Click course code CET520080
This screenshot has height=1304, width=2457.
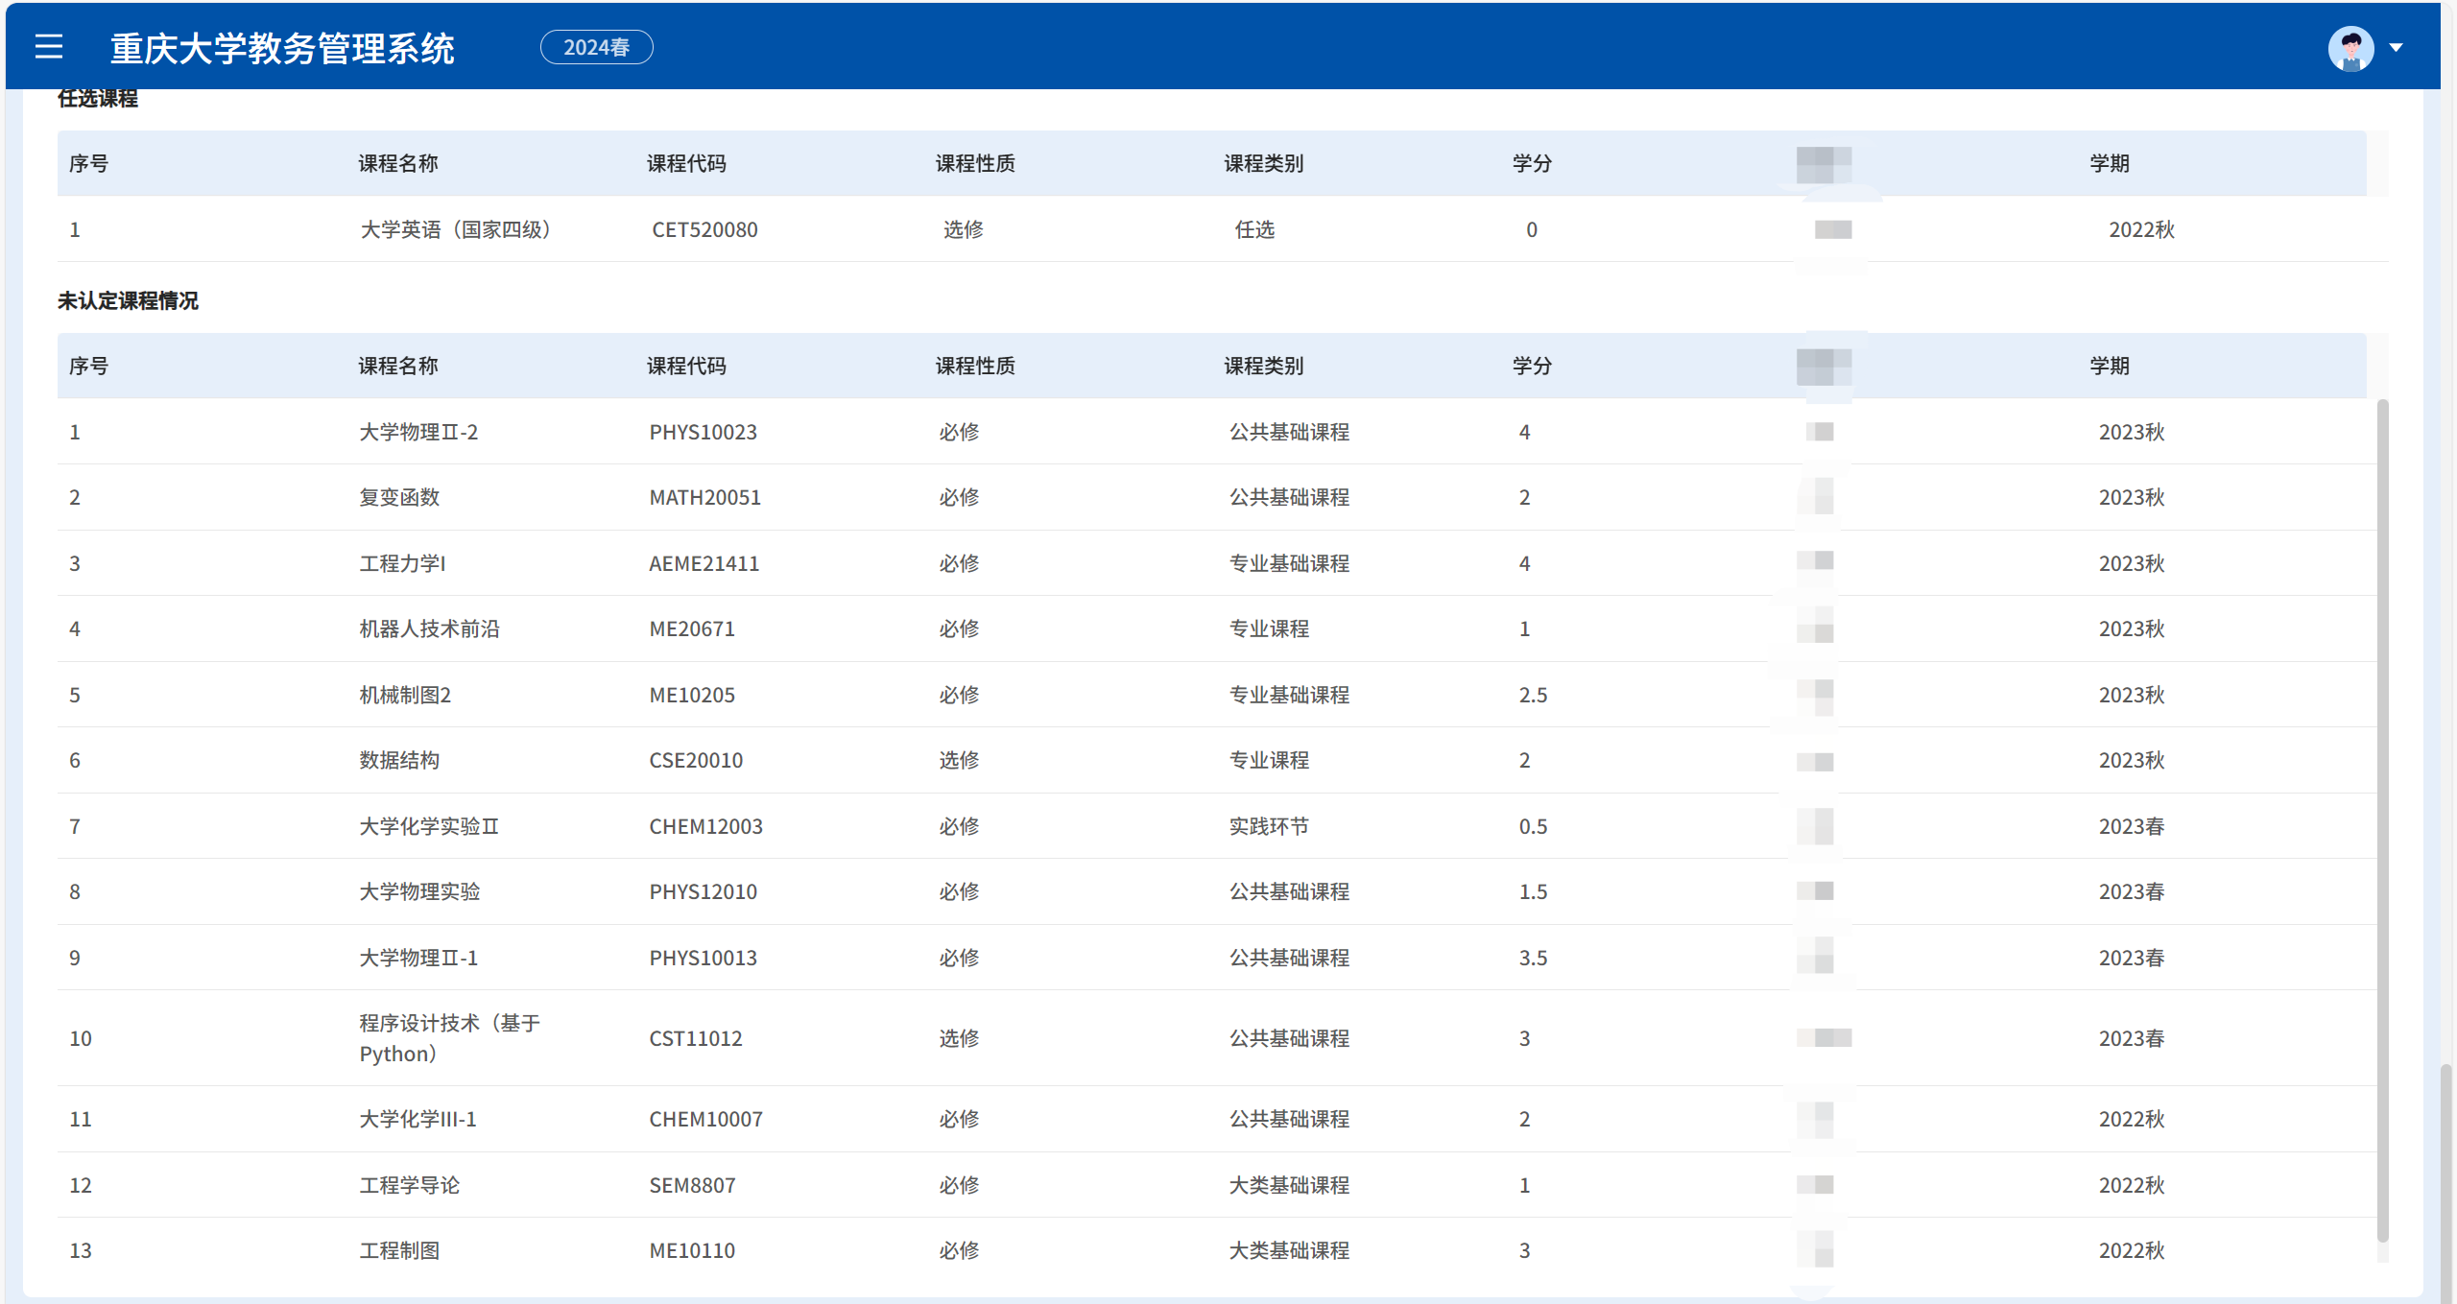click(x=704, y=229)
